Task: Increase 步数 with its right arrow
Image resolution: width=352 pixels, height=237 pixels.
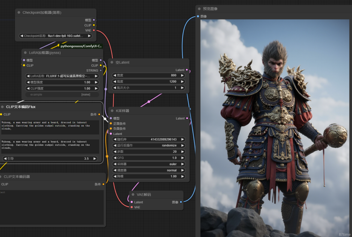Action: (183, 152)
